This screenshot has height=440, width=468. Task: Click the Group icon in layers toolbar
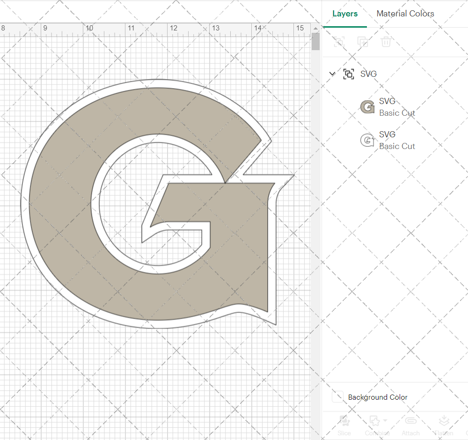click(339, 42)
